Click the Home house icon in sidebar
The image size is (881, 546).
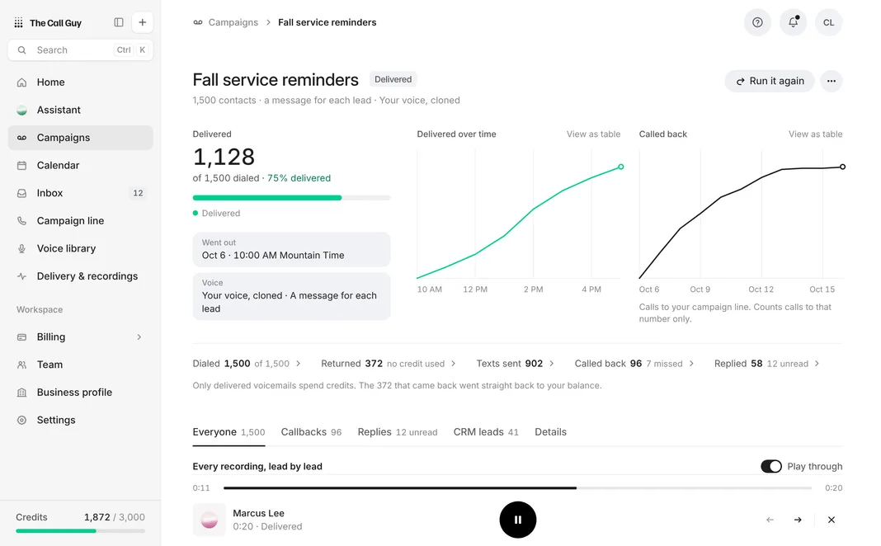click(21, 82)
